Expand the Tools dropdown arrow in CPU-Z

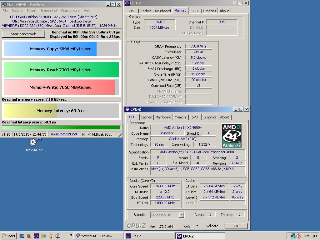pos(197,226)
